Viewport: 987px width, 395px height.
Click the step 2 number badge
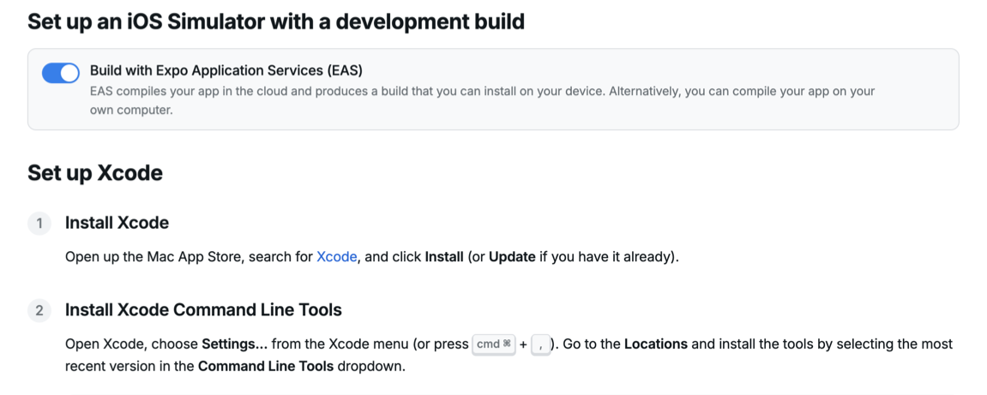pos(39,311)
